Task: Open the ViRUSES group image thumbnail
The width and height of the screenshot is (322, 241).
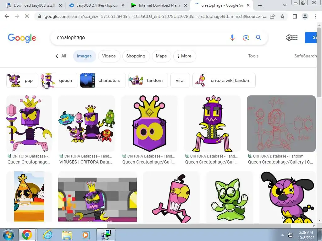Action: click(x=86, y=124)
